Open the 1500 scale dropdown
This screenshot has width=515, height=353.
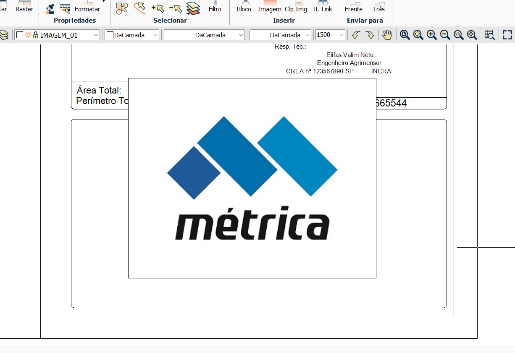(341, 35)
